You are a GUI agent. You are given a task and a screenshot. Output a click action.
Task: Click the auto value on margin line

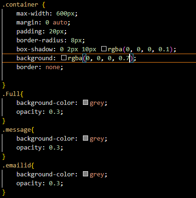click(60, 23)
